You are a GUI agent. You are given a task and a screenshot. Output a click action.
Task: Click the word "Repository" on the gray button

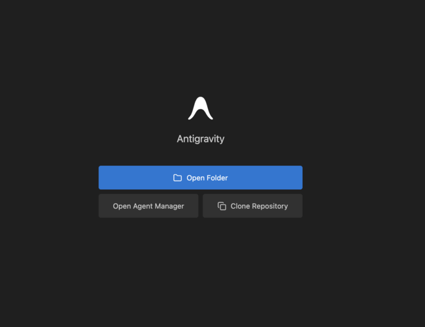269,206
